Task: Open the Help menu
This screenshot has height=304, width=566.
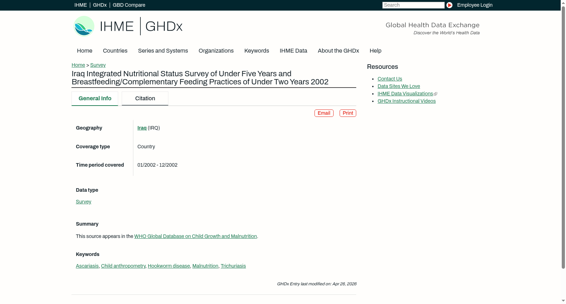Action: click(x=376, y=51)
